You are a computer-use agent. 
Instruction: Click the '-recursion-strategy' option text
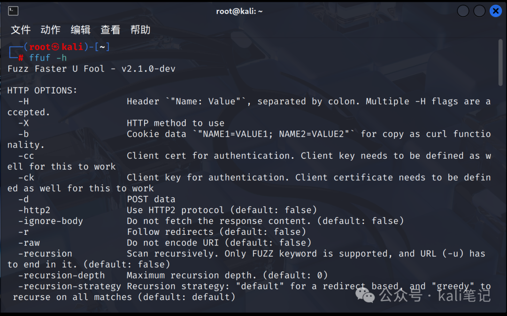pos(69,286)
